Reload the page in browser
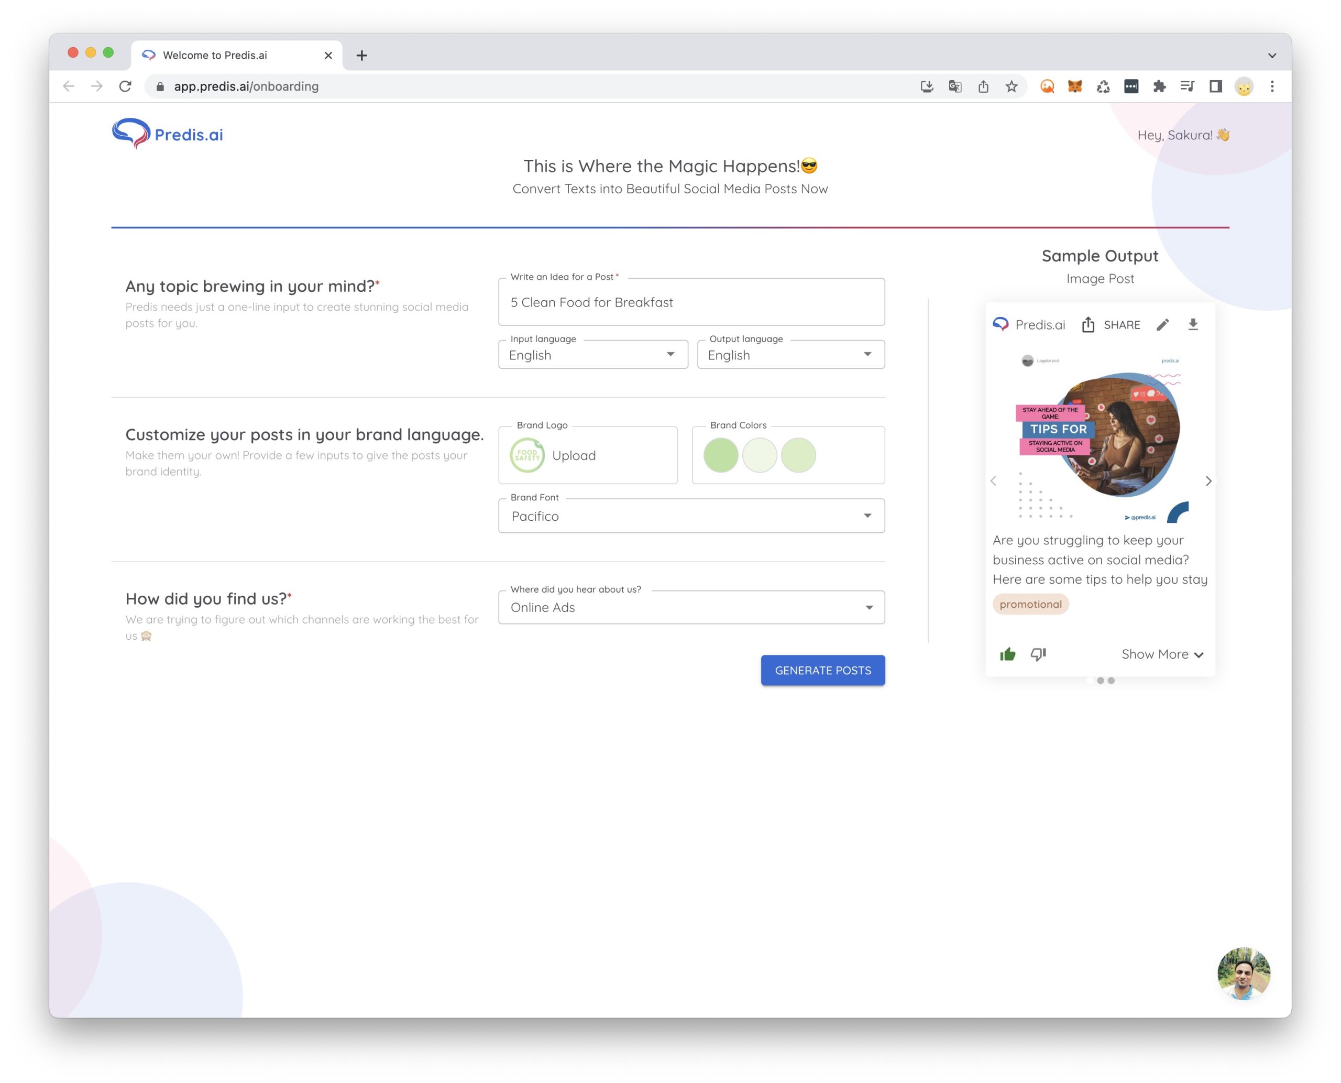 [125, 87]
